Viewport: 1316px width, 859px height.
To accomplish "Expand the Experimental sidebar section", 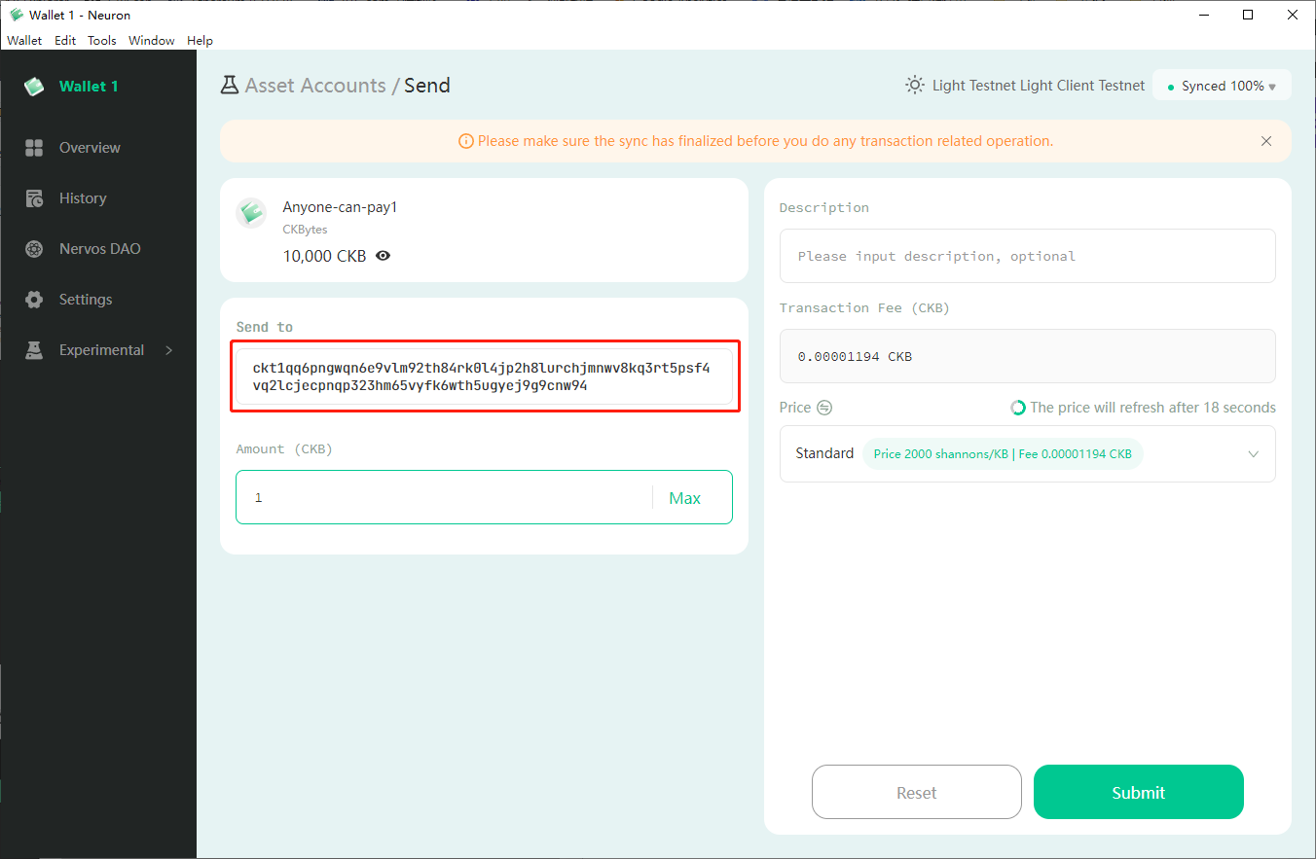I will coord(168,350).
